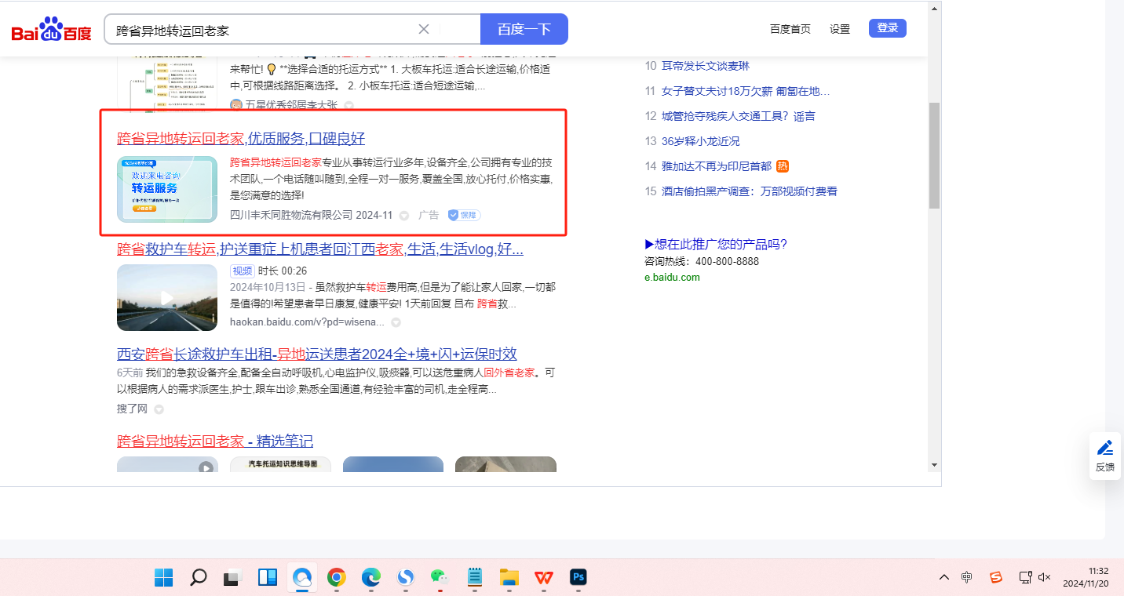The image size is (1124, 596).
Task: Click the page vertical scrollbar thumb
Action: point(934,154)
